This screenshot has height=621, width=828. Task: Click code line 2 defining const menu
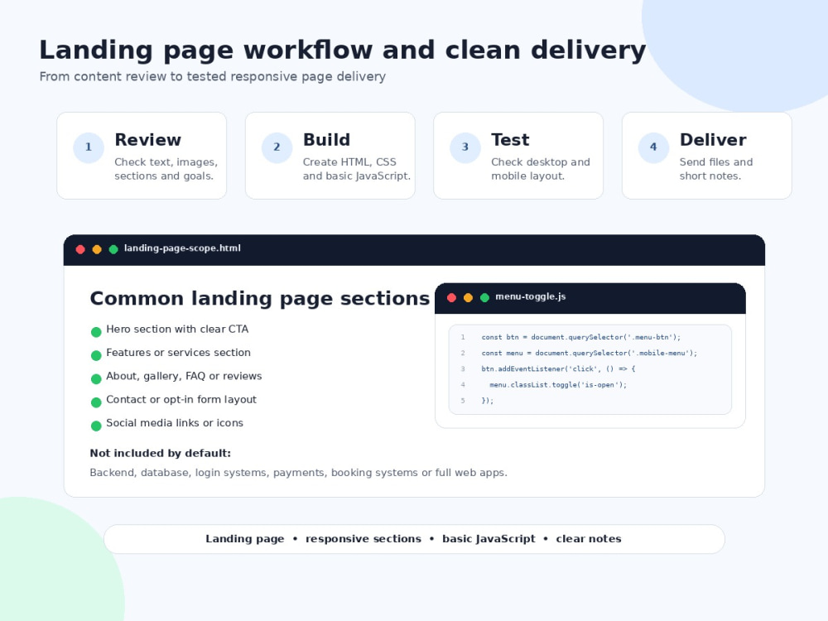(590, 353)
